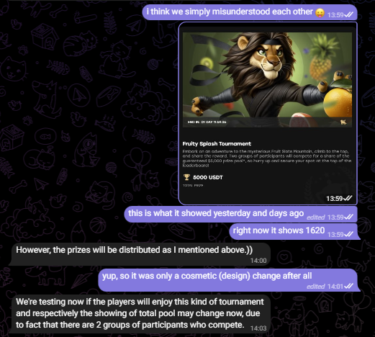Select the 'this is what it showed yesterday' message
The height and width of the screenshot is (337, 375).
click(x=240, y=214)
